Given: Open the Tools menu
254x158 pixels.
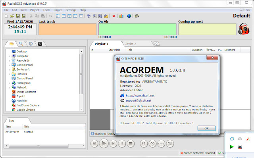Looking at the screenshot, I should tap(46, 10).
